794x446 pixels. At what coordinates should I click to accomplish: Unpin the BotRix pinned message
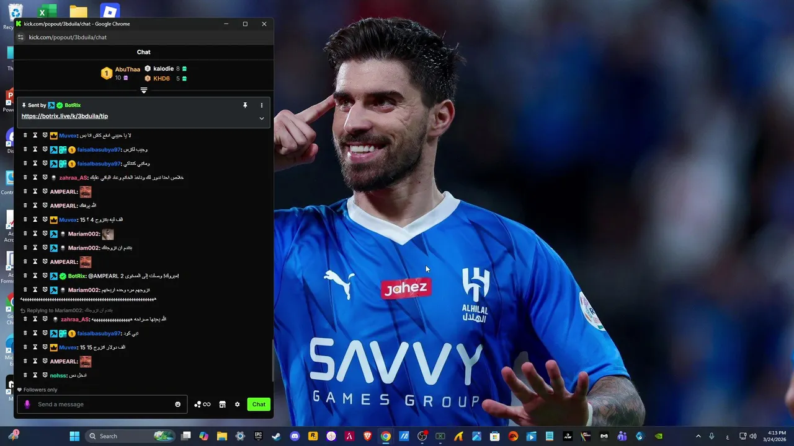(245, 105)
